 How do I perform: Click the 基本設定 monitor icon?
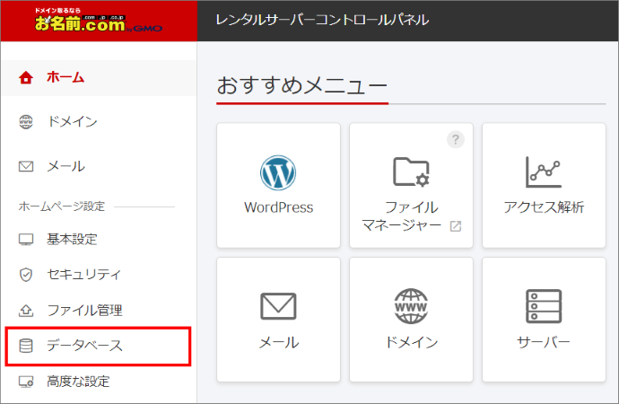26,240
